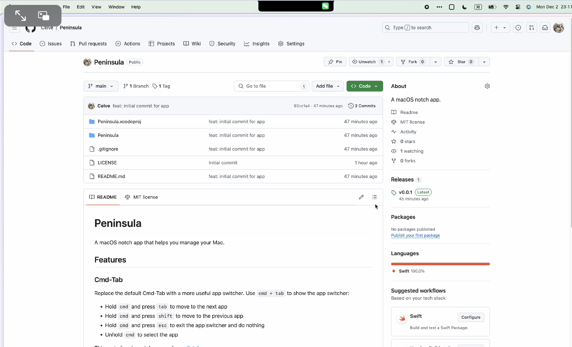Image resolution: width=572 pixels, height=347 pixels.
Task: Click the Swift language color bar
Action: tap(440, 264)
